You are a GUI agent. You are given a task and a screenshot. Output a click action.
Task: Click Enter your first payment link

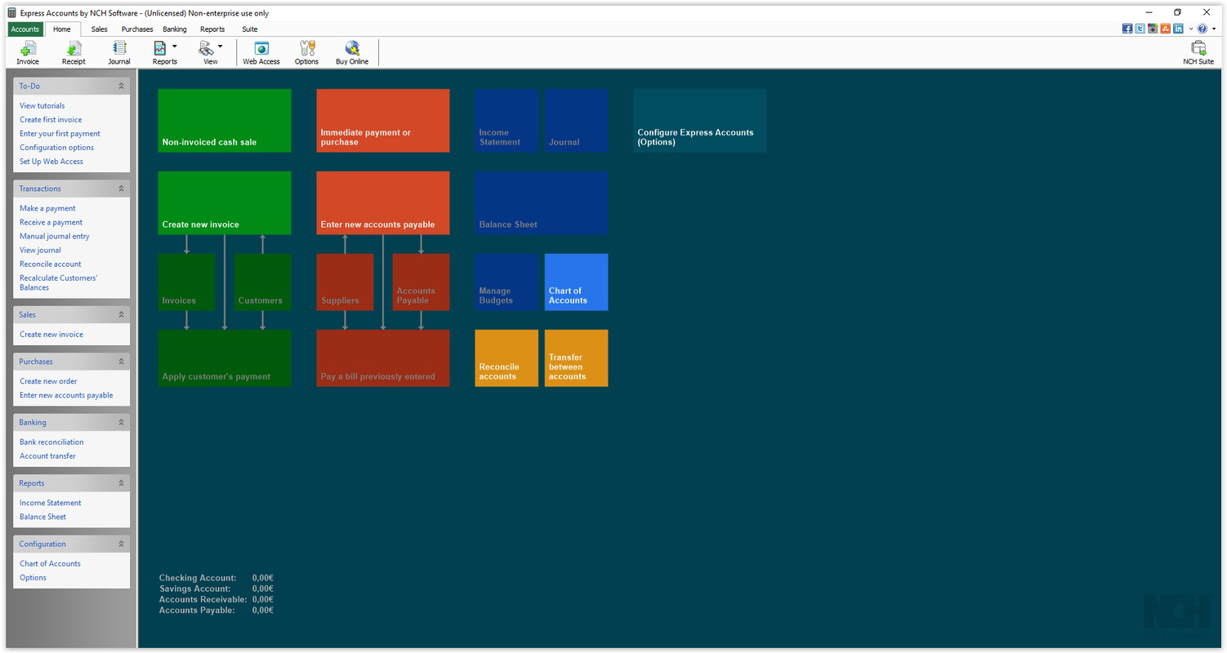click(60, 134)
